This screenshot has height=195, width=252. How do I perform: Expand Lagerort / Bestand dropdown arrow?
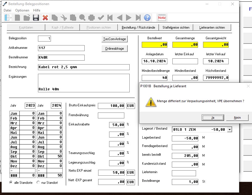(x=230, y=129)
